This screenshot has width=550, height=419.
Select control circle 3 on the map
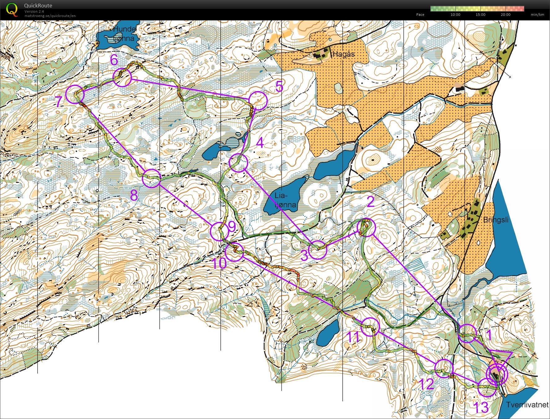point(318,249)
